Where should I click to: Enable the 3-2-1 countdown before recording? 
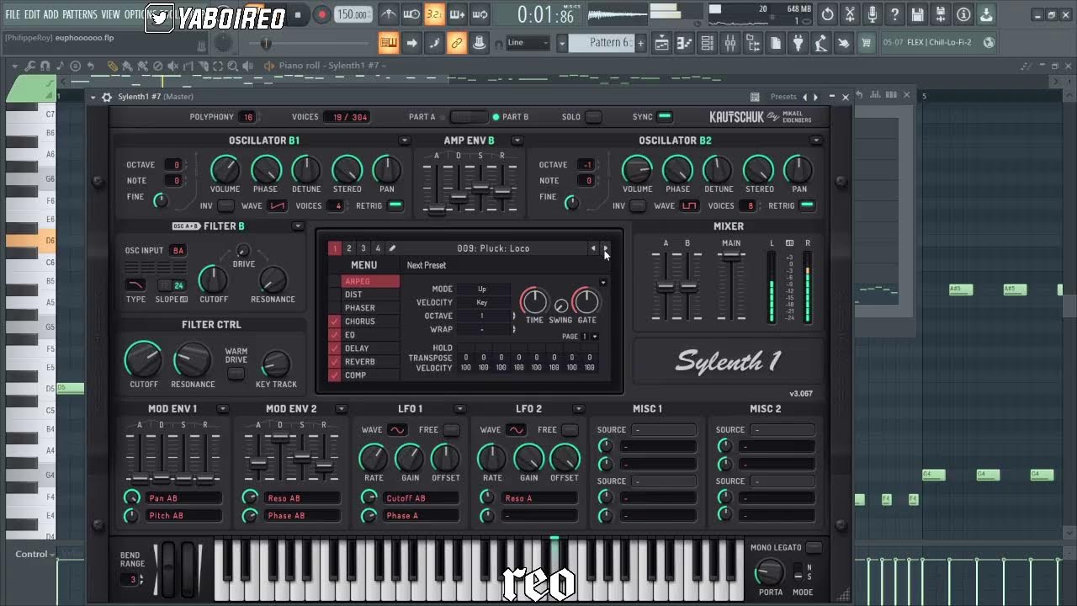[x=434, y=14]
